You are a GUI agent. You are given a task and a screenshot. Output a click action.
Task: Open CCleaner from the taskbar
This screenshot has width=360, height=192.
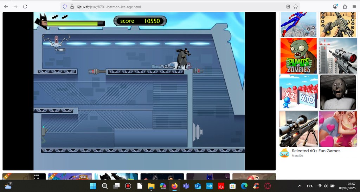pos(256,186)
